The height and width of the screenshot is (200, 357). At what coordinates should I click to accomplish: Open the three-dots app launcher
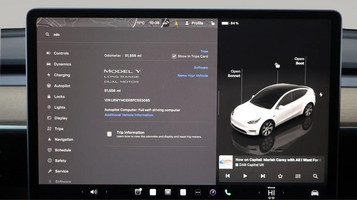(x=198, y=192)
